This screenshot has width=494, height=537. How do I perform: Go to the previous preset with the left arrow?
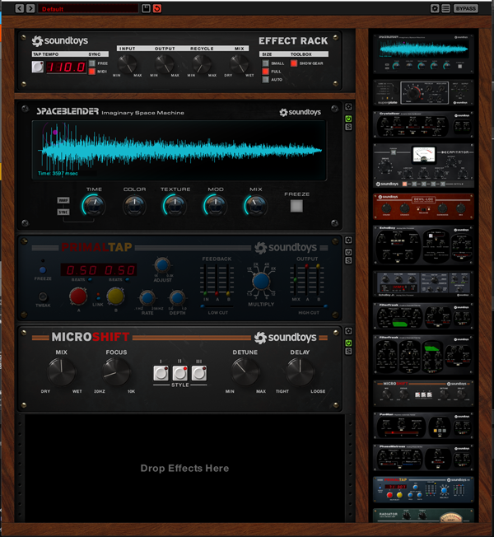[x=19, y=8]
